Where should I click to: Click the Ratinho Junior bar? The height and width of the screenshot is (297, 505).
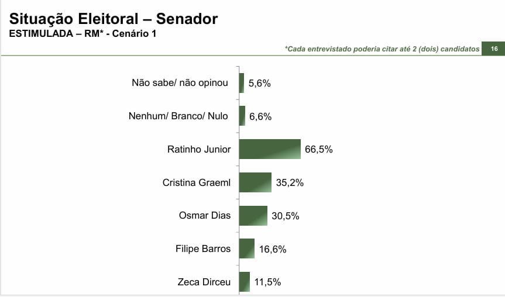pyautogui.click(x=270, y=149)
